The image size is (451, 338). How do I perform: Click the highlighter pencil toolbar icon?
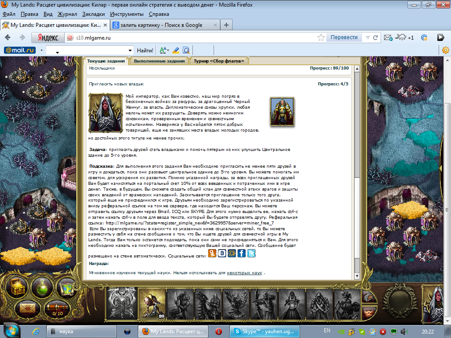click(x=176, y=50)
